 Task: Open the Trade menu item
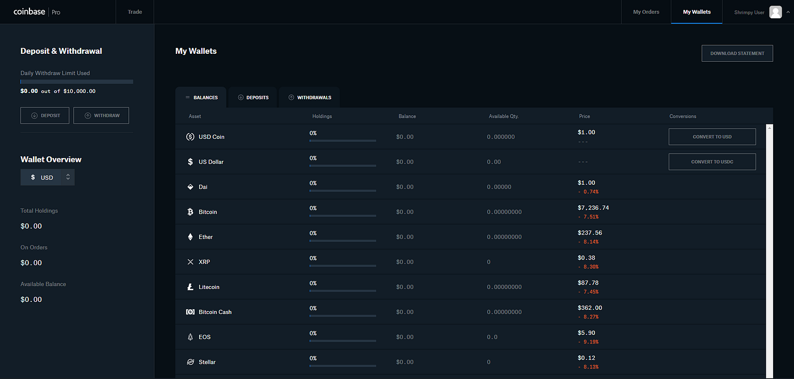point(135,12)
